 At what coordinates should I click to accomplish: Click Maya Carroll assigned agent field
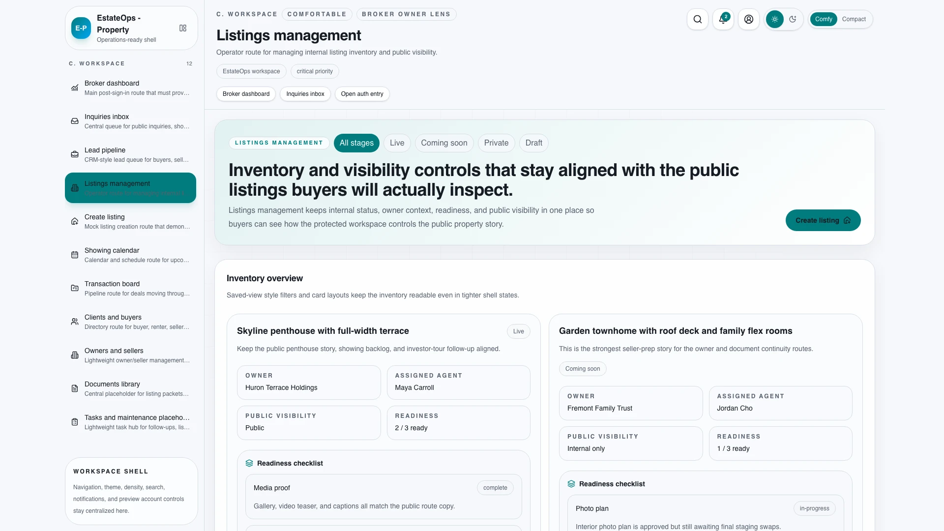pos(458,383)
